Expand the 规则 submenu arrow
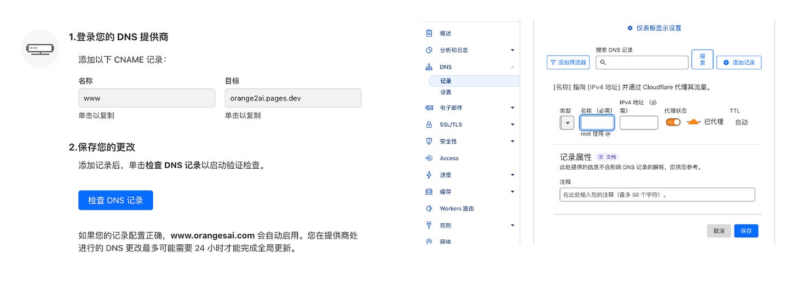 [512, 225]
